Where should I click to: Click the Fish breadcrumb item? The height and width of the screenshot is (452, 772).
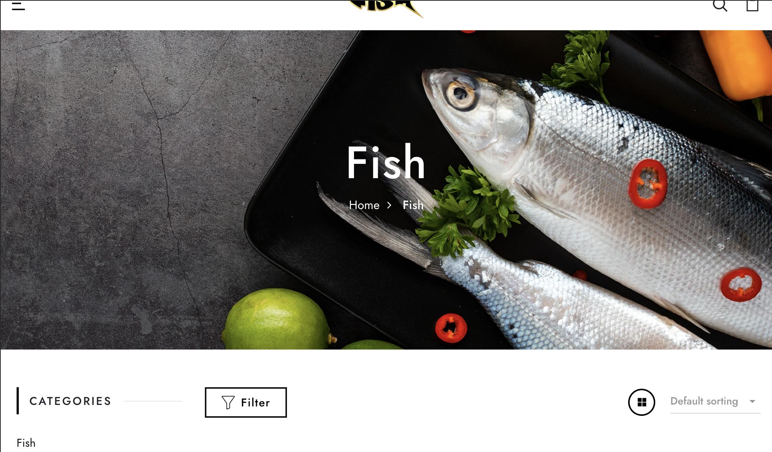pos(413,205)
